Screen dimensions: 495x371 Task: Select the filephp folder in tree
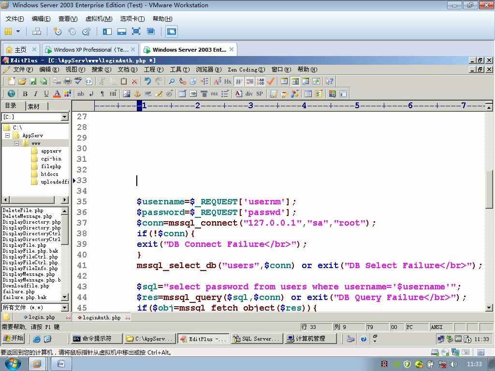pos(51,166)
